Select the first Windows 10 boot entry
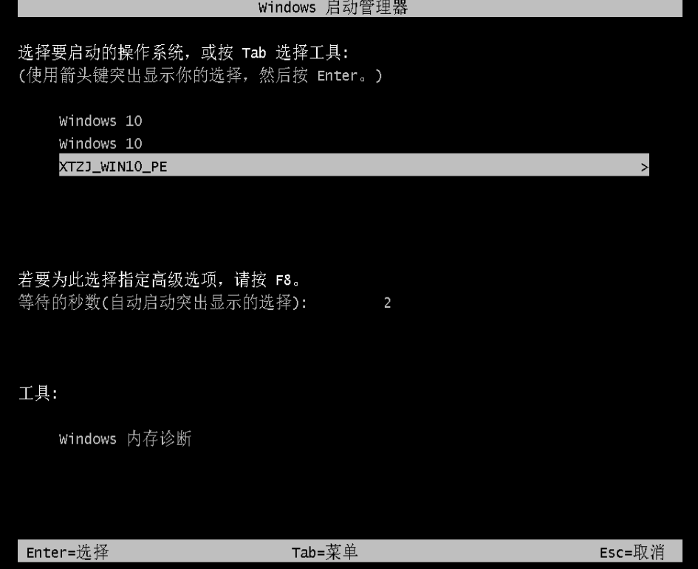 coord(100,121)
